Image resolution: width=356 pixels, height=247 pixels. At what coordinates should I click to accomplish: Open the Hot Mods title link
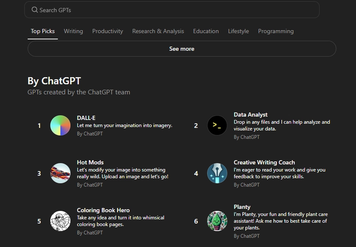(x=90, y=162)
